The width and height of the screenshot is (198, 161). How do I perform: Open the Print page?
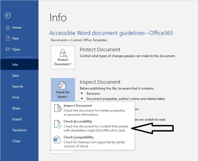(x=19, y=97)
